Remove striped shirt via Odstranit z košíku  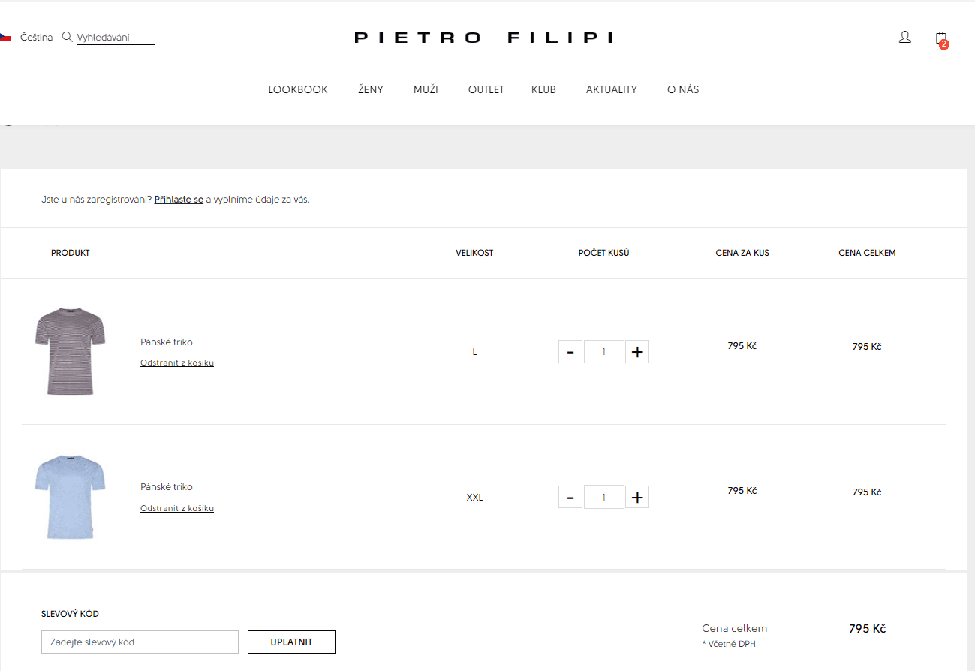click(x=177, y=363)
